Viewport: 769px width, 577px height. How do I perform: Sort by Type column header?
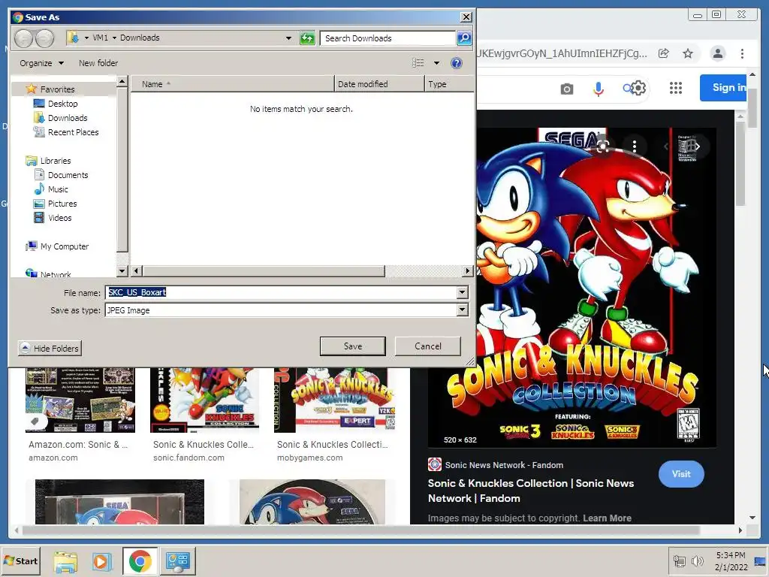point(449,84)
